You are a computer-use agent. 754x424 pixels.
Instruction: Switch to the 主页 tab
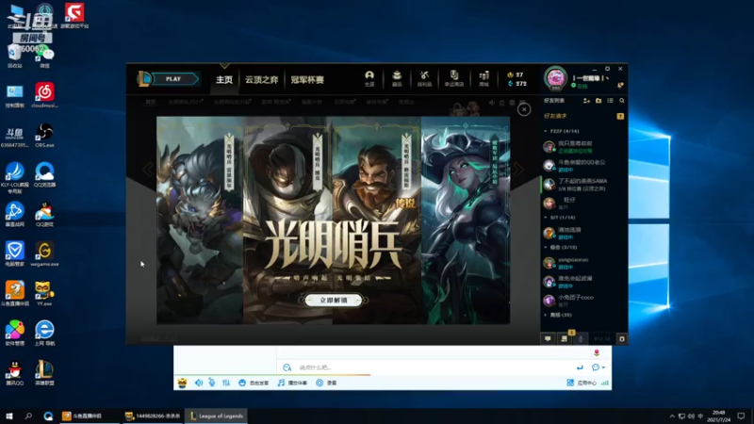(224, 80)
